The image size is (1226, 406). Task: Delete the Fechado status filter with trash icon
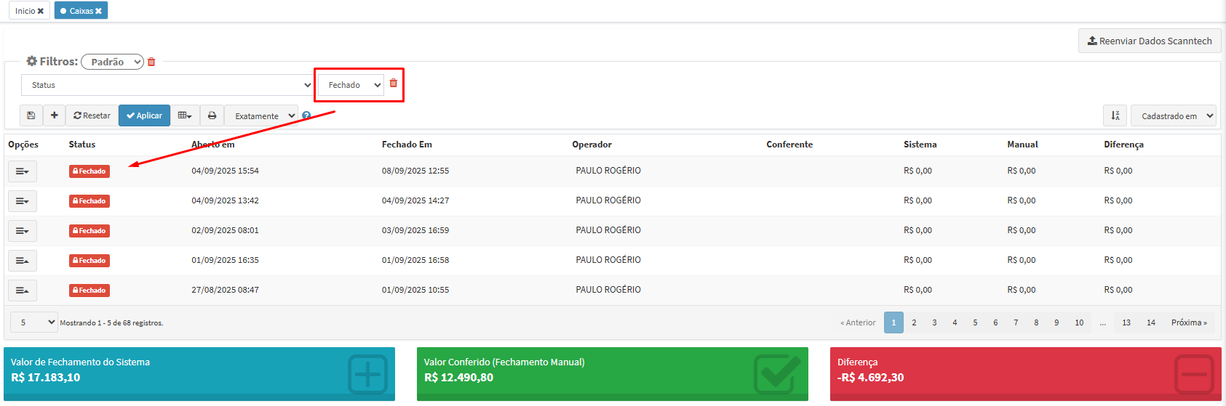click(x=394, y=84)
